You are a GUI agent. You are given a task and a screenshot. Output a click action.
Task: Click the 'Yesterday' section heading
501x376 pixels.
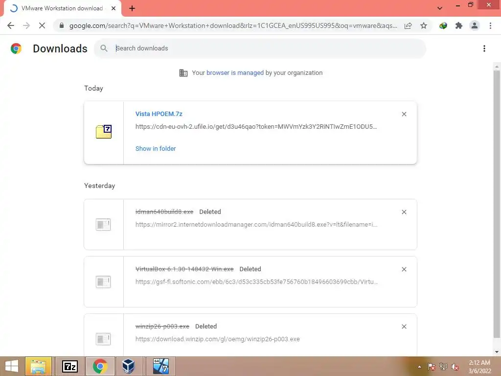click(x=99, y=186)
